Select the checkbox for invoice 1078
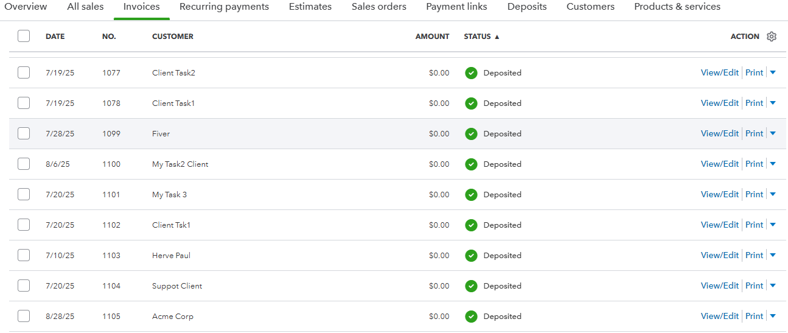Screen dimensions: 788x333 [x=24, y=103]
